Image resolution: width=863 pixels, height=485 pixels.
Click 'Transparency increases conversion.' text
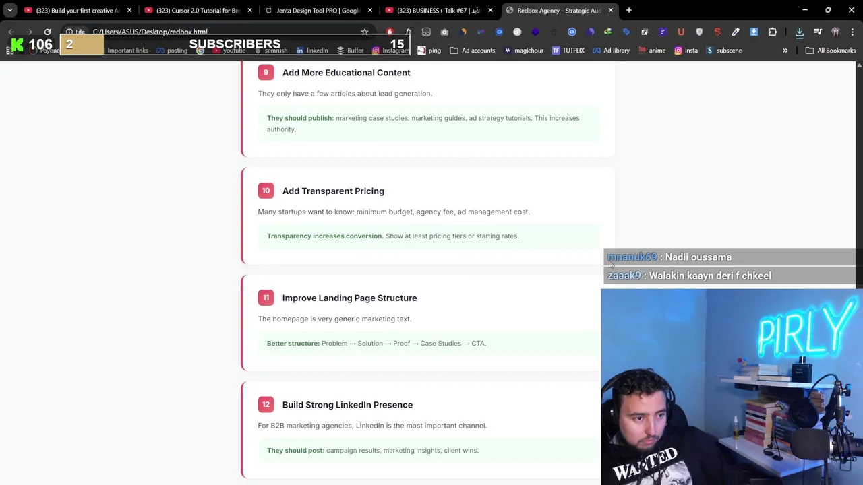click(325, 236)
